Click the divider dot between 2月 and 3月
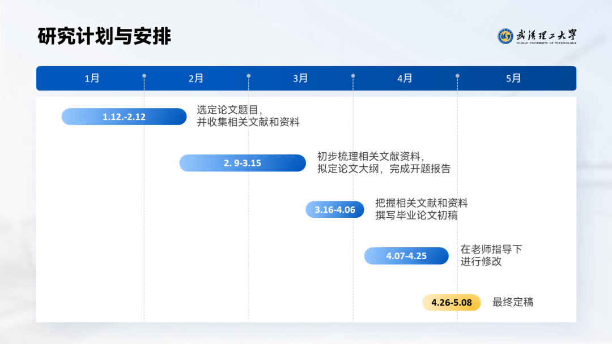 point(249,76)
